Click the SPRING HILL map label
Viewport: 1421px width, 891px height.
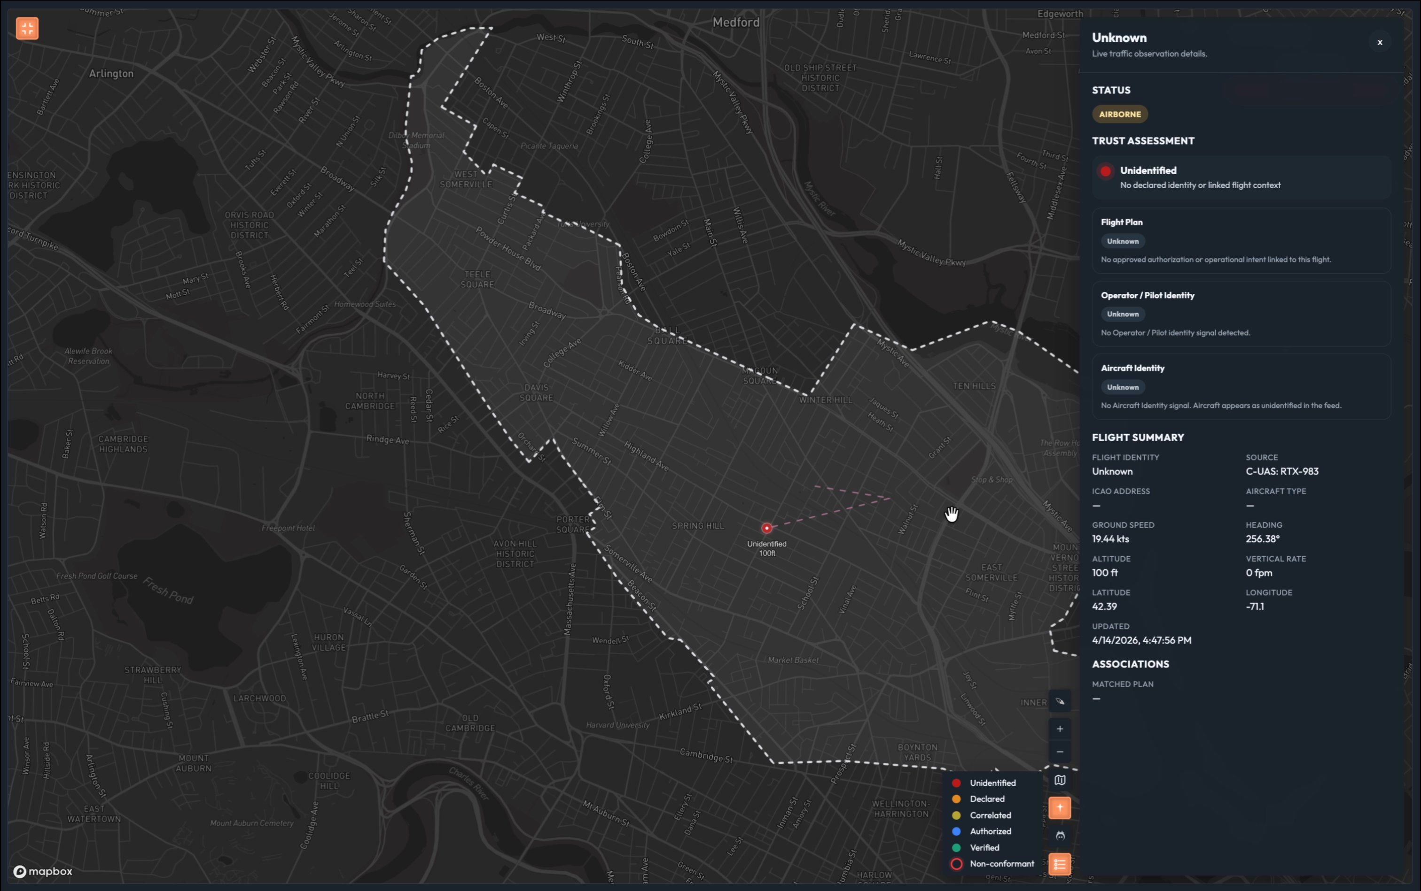698,526
